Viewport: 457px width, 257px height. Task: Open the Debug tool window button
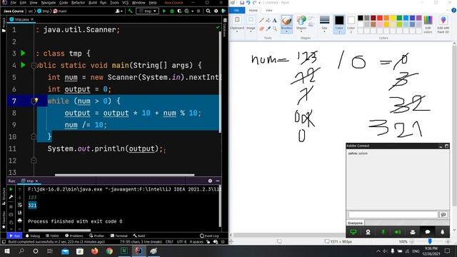[x=33, y=236]
